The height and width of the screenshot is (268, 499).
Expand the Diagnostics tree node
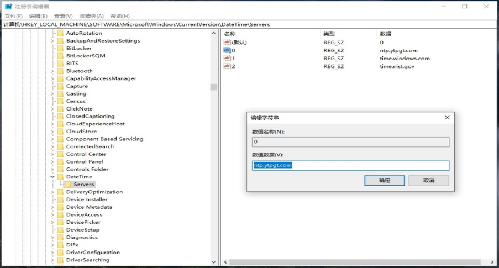tap(53, 237)
